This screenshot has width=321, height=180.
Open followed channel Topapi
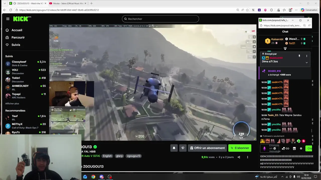(x=25, y=96)
